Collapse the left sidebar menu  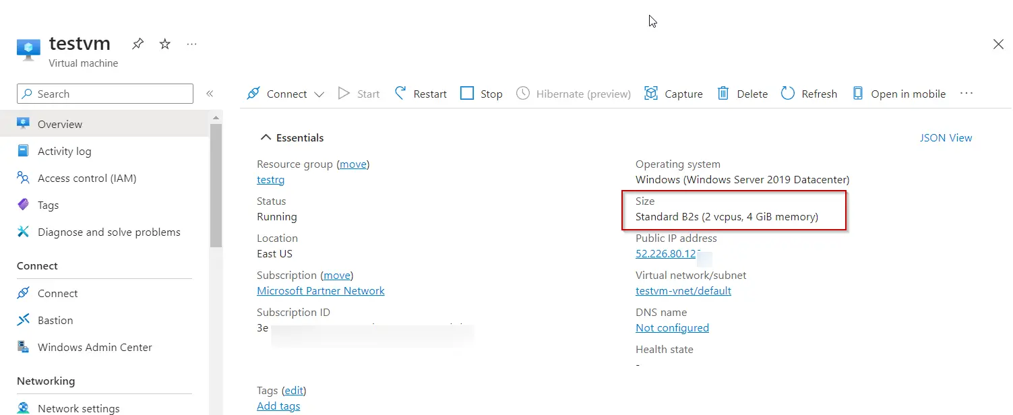tap(210, 94)
